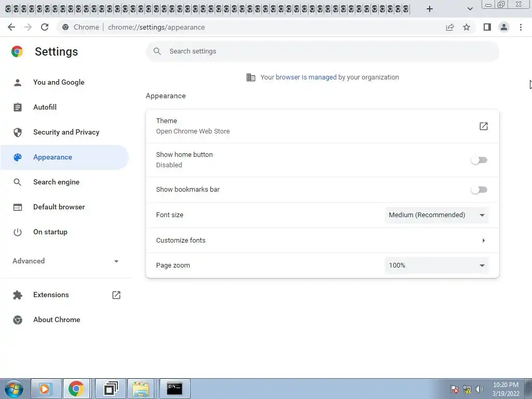Click the Settings title text
Viewport: 532px width, 399px height.
point(56,51)
